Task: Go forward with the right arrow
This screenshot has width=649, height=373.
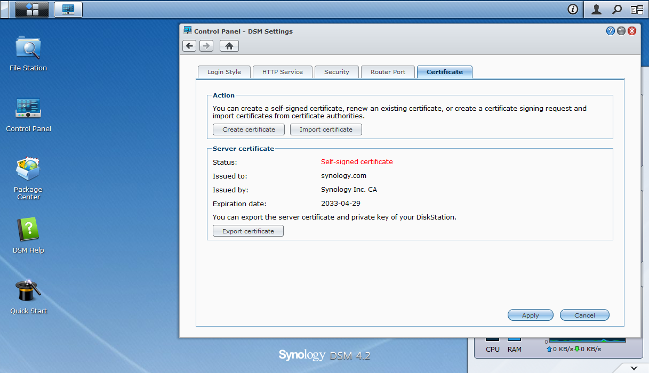Action: point(206,46)
